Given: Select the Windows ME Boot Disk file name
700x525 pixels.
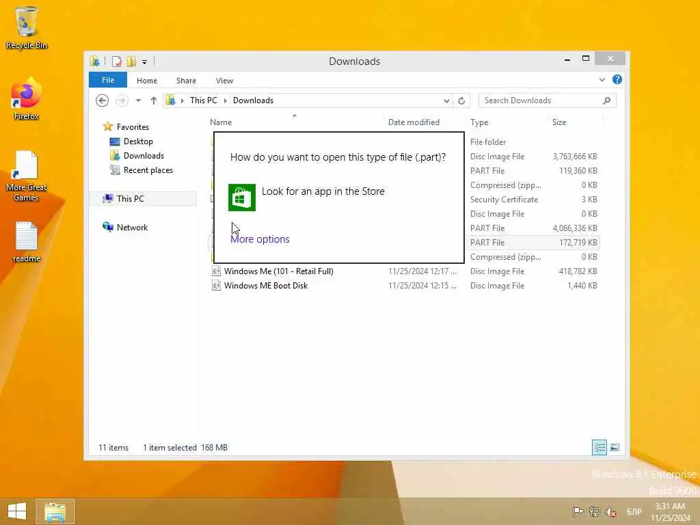Looking at the screenshot, I should 266,286.
